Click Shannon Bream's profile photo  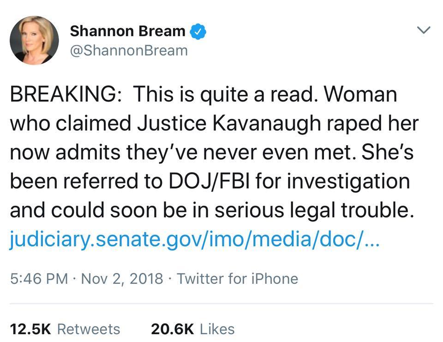pos(34,40)
